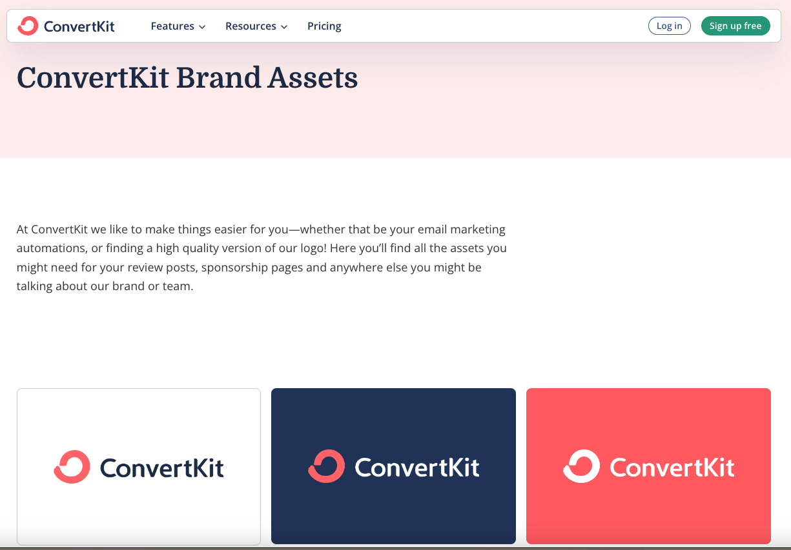Click the Sign up free button
Image resolution: width=791 pixels, height=550 pixels.
tap(735, 26)
